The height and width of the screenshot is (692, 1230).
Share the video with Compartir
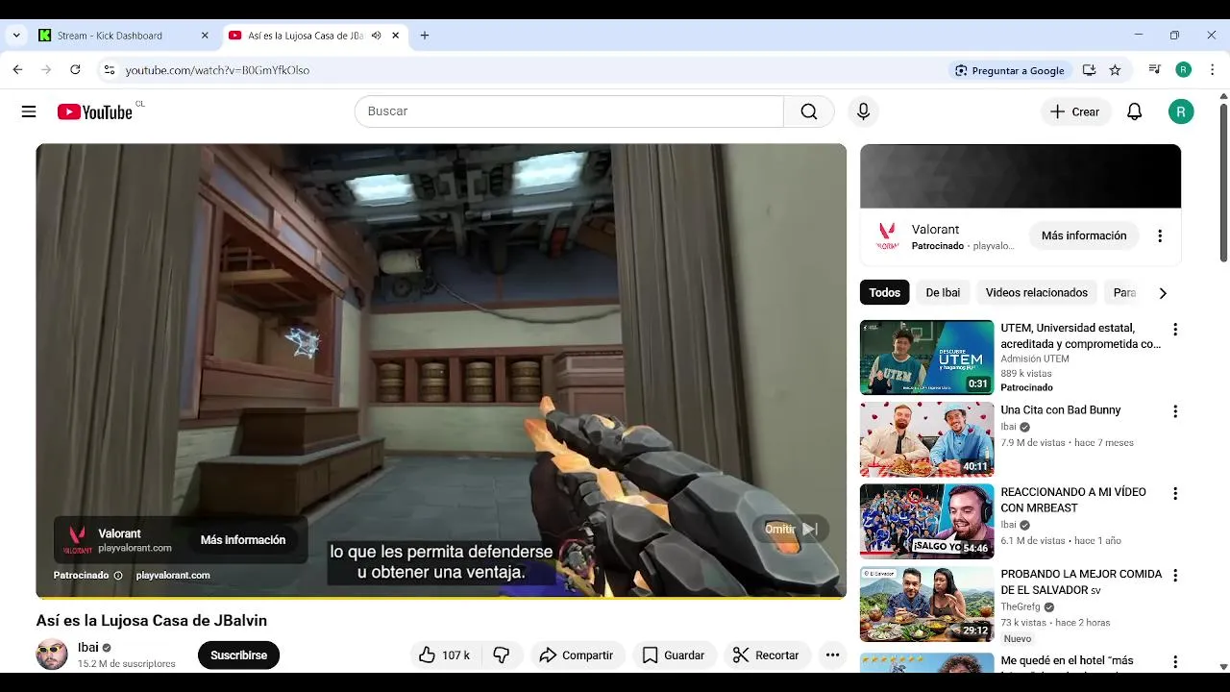coord(577,655)
